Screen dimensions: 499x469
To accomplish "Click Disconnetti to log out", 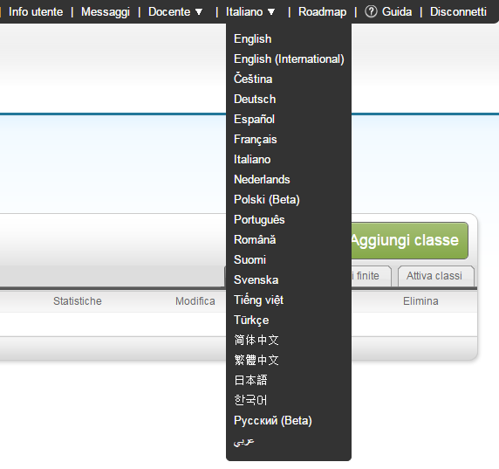I will [x=458, y=12].
